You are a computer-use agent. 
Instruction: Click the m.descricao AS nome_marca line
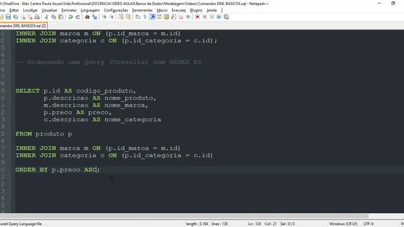96,105
